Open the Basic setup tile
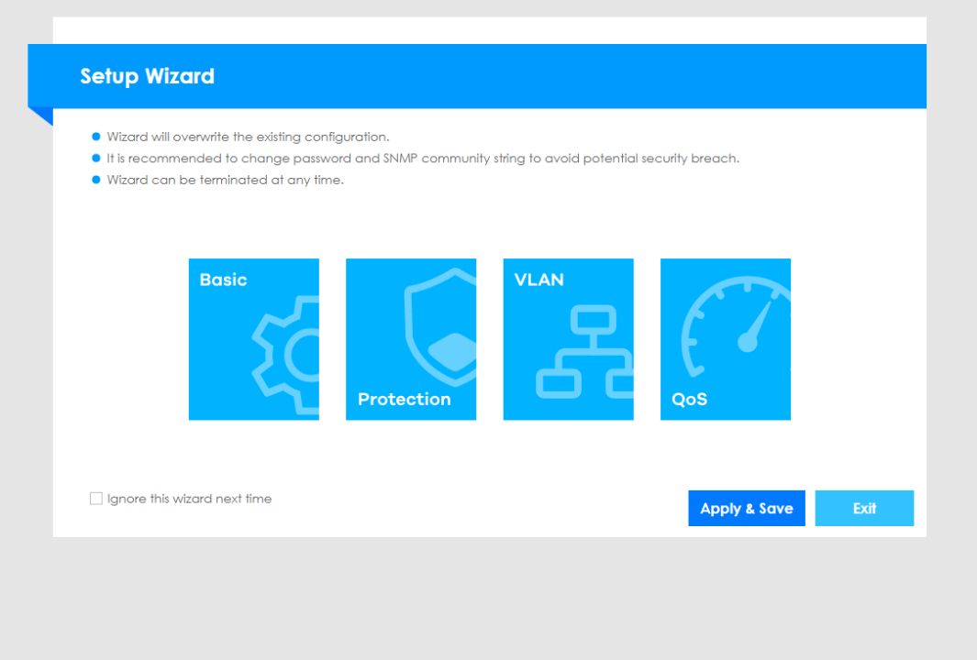This screenshot has height=660, width=977. tap(253, 339)
